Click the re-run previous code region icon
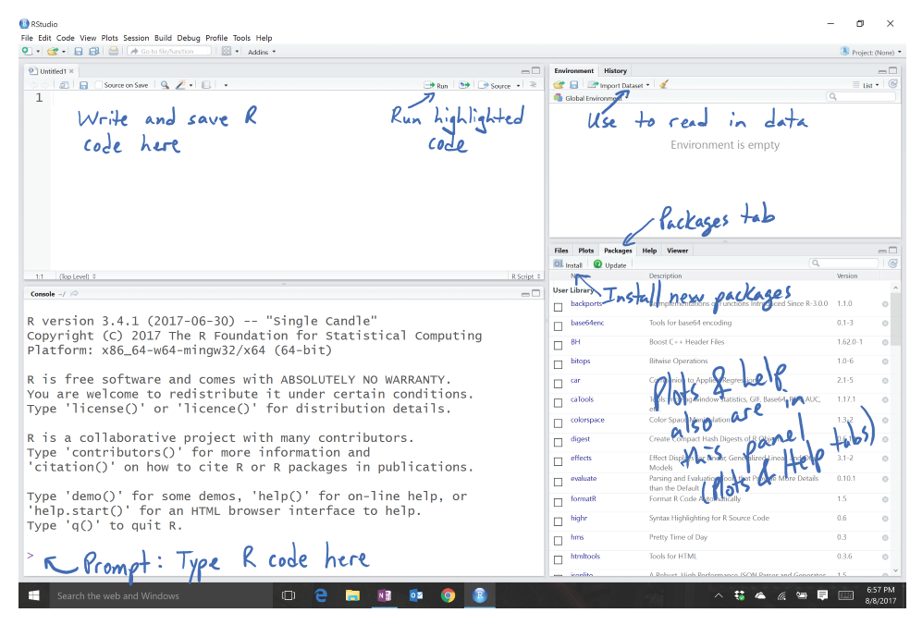 point(465,85)
